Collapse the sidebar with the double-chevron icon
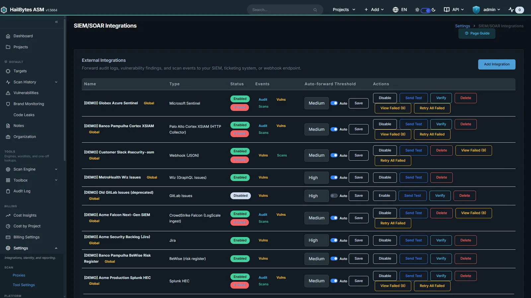 click(x=56, y=22)
